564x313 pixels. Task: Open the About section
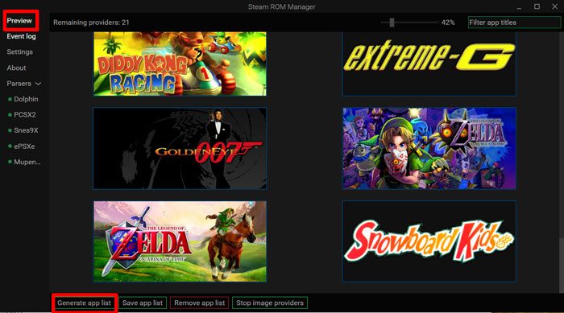pyautogui.click(x=16, y=68)
